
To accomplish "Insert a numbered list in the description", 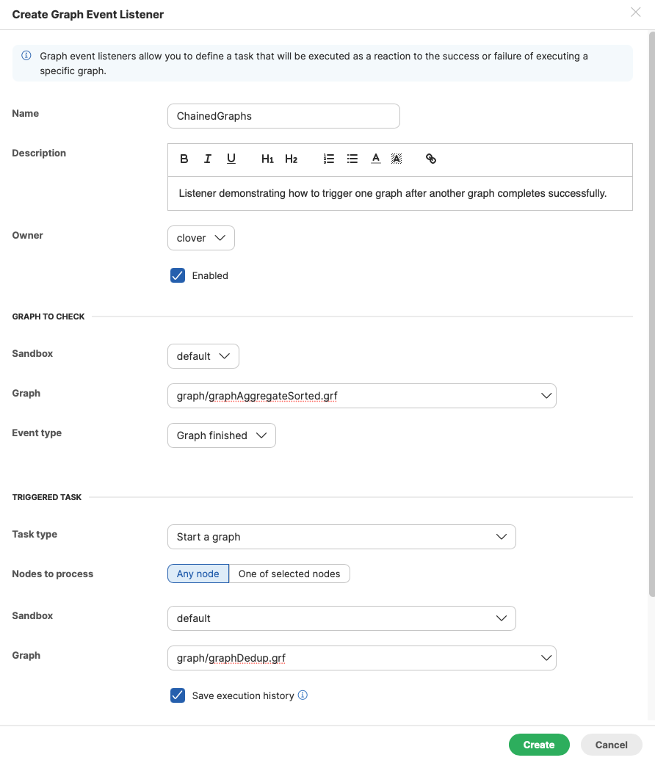I will point(328,159).
